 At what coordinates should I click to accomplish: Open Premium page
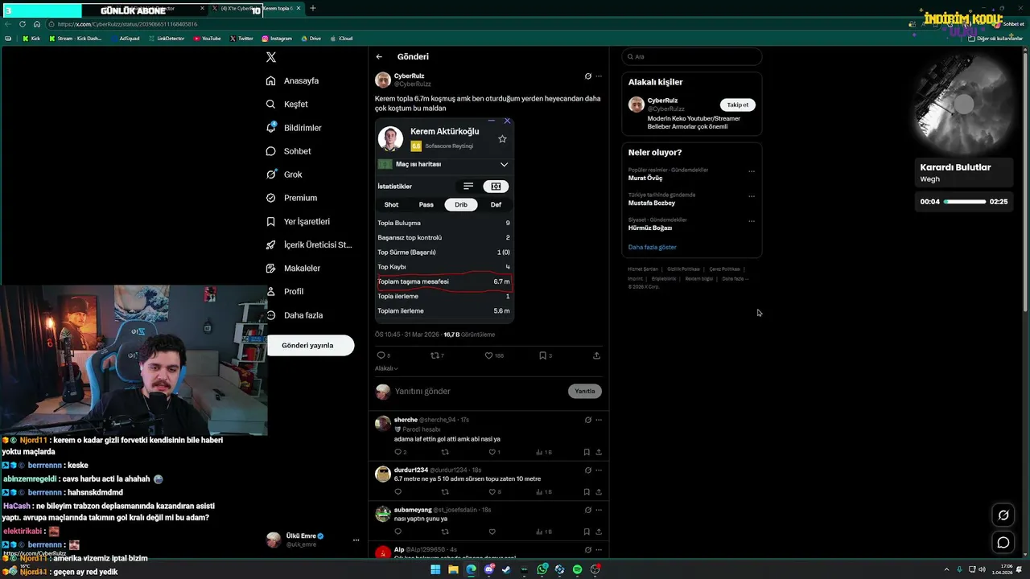tap(291, 198)
